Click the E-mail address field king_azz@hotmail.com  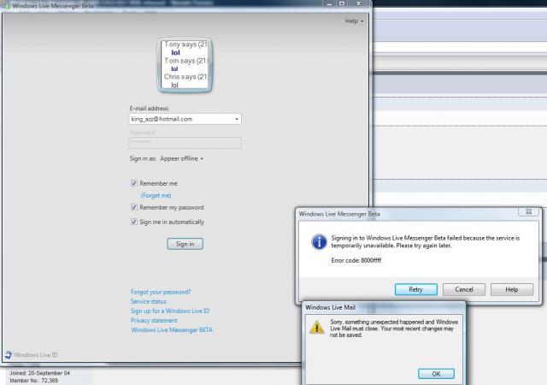tap(185, 119)
